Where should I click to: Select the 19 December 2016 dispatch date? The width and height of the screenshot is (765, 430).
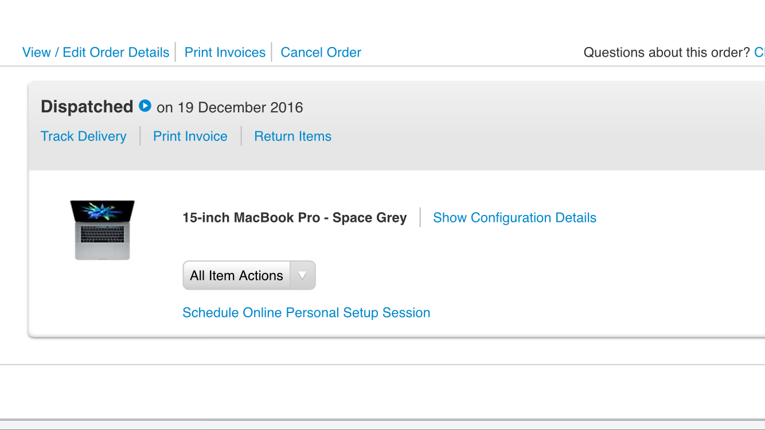[x=240, y=108]
